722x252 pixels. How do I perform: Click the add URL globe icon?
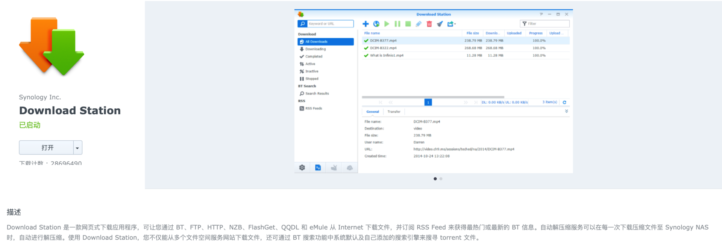click(x=376, y=24)
